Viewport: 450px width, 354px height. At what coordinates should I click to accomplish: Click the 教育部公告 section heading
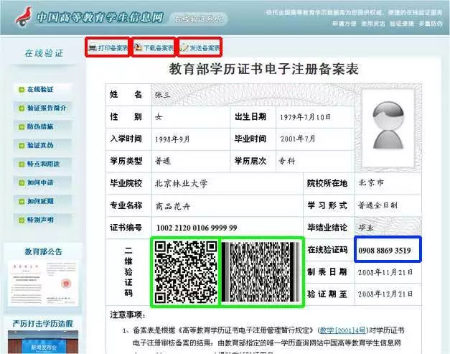pos(43,252)
